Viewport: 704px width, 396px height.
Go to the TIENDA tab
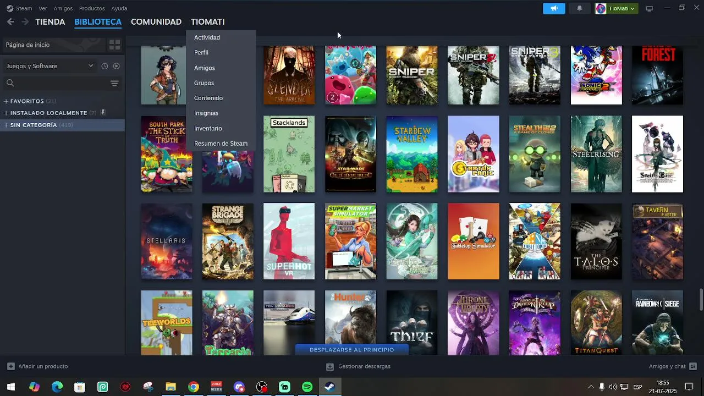pos(50,22)
